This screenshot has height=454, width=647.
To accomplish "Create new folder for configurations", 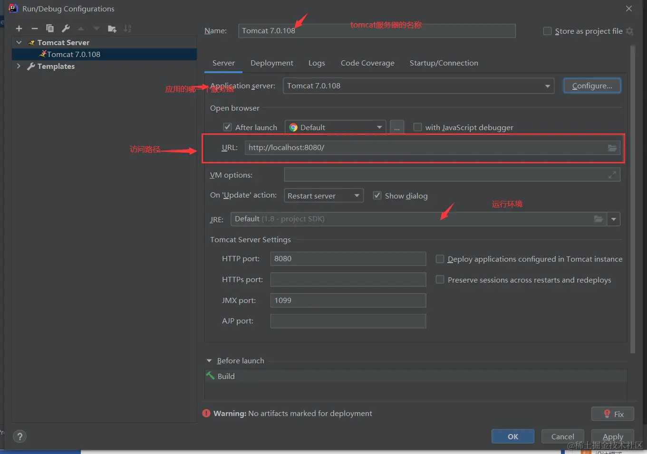I will tap(112, 28).
